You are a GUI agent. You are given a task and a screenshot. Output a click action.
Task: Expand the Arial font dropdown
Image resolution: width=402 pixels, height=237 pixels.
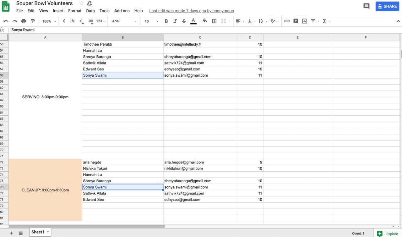(124, 21)
